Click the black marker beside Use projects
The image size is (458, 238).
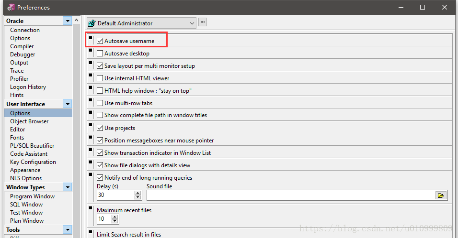point(91,125)
